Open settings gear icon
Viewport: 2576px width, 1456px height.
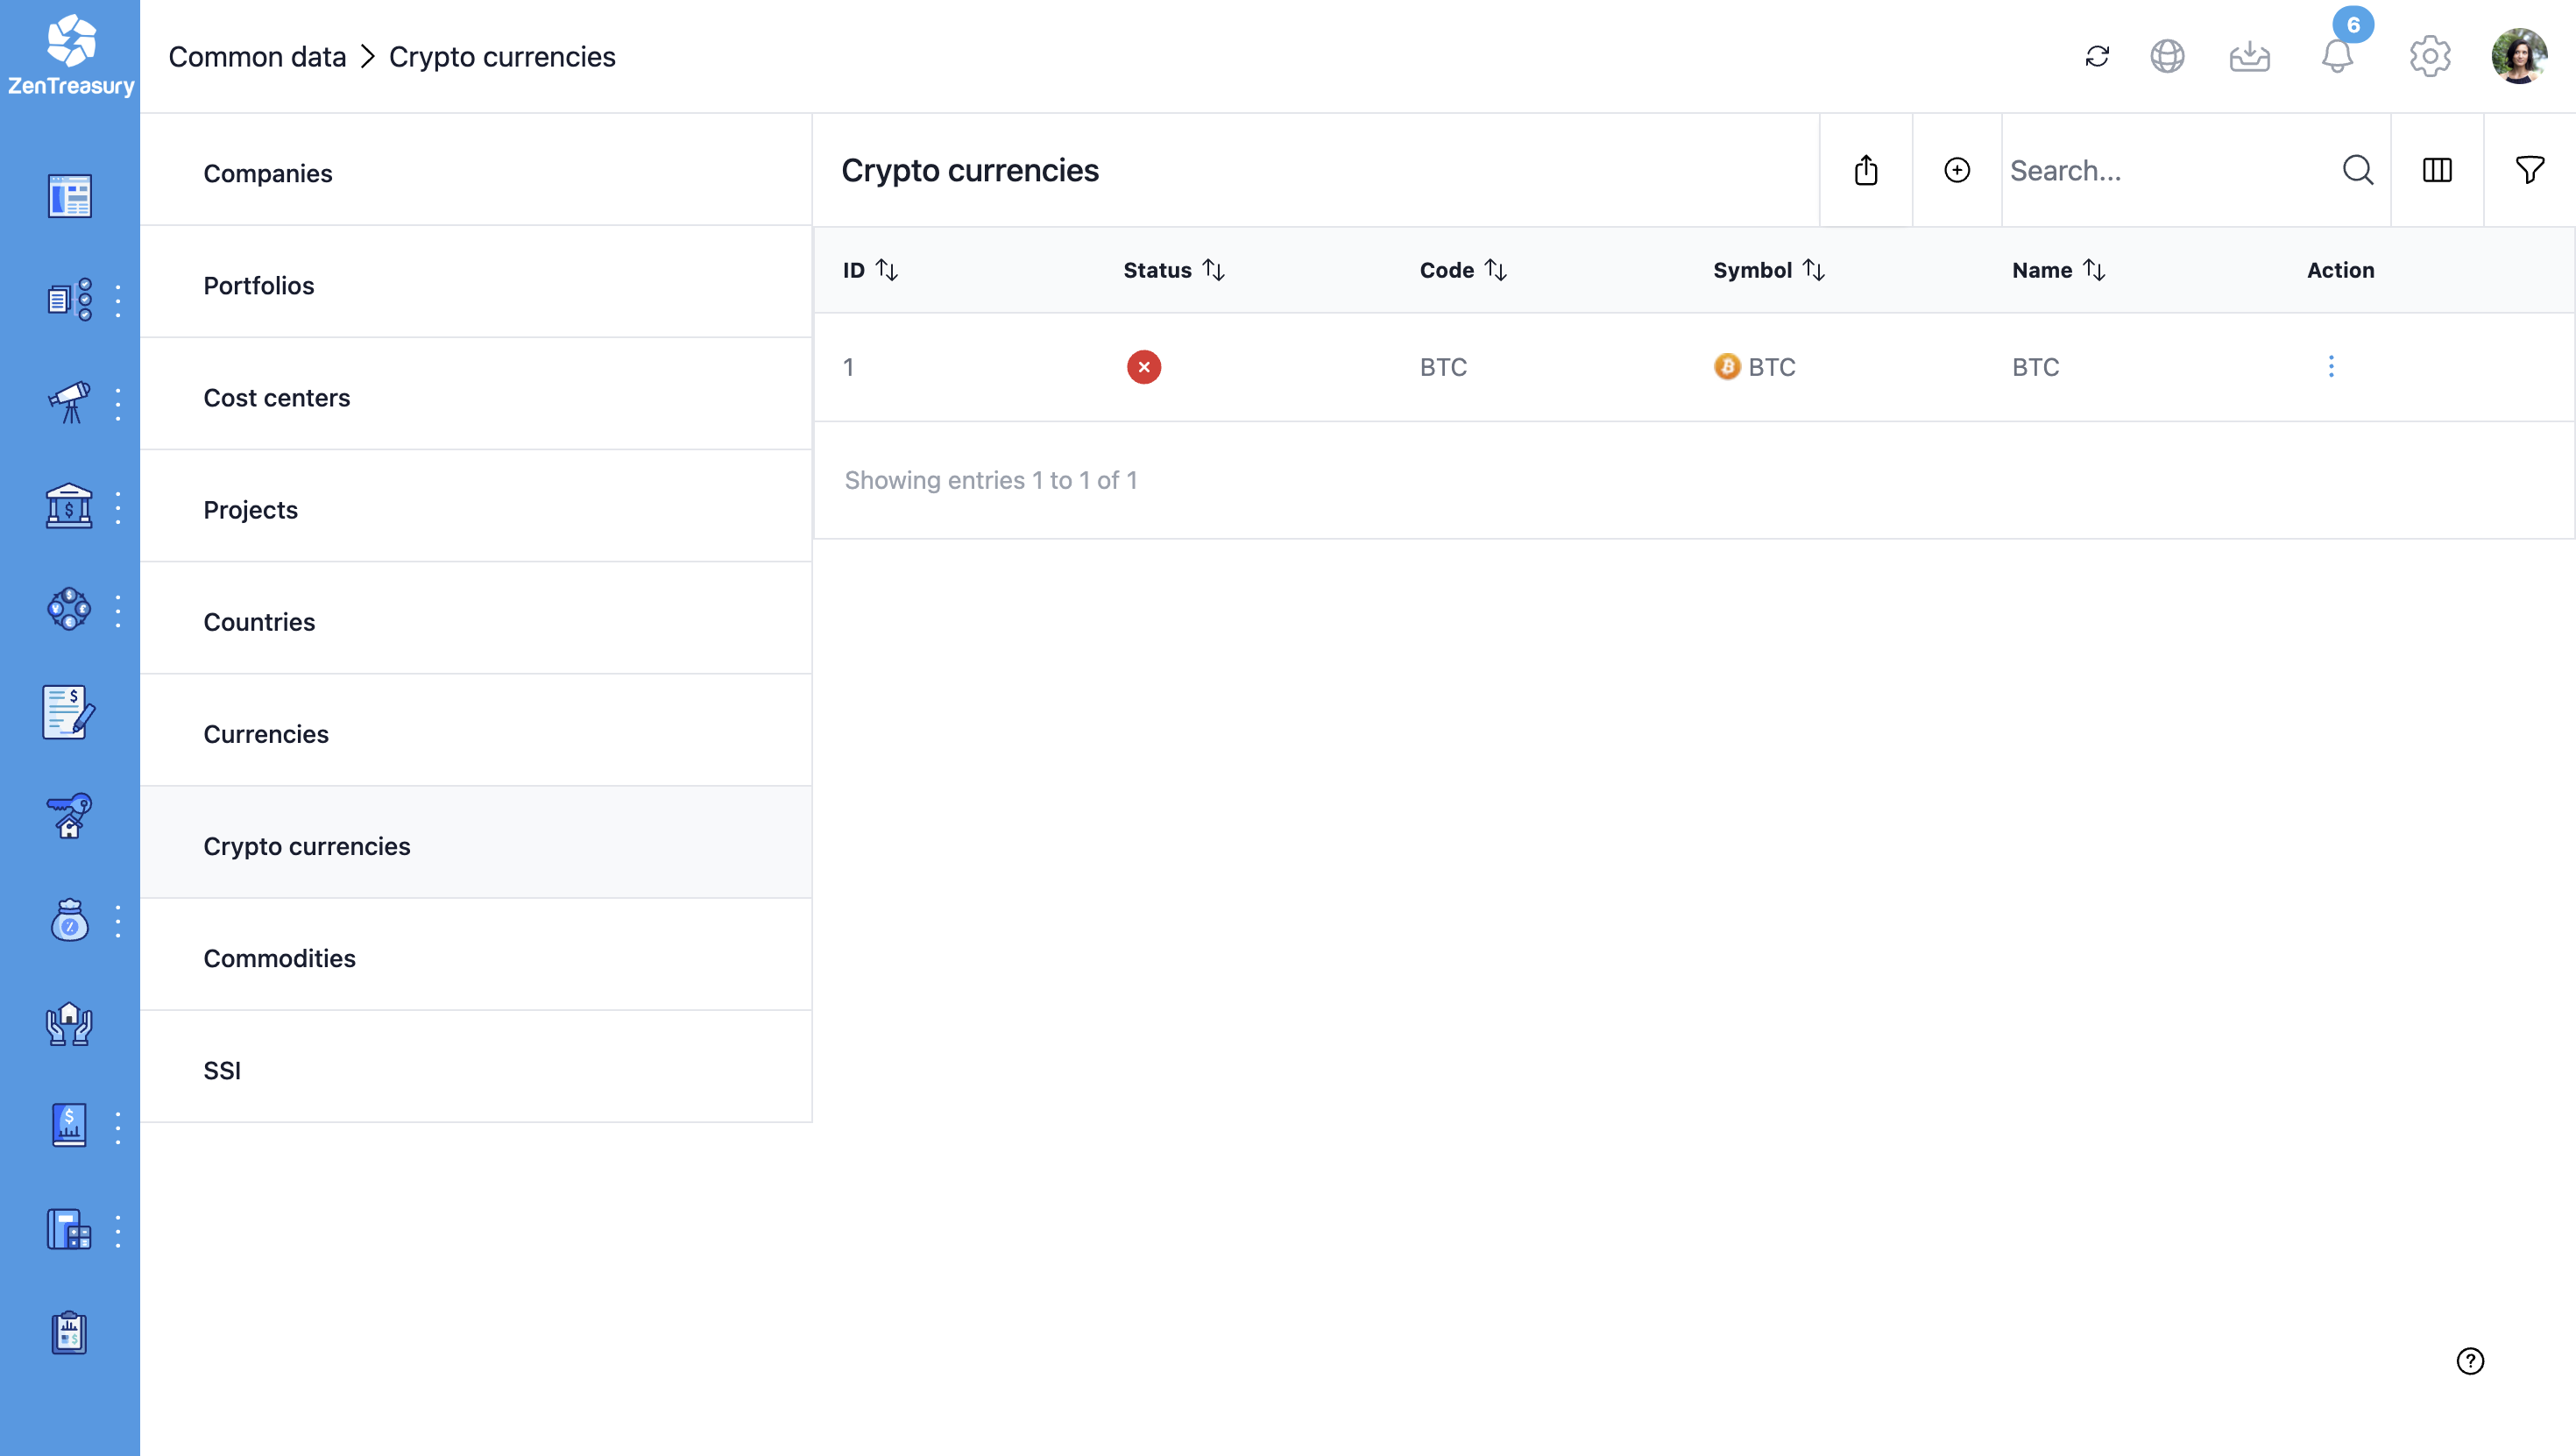click(x=2429, y=56)
